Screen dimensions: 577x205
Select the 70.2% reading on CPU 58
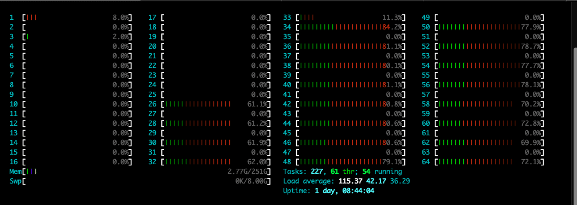(531, 104)
